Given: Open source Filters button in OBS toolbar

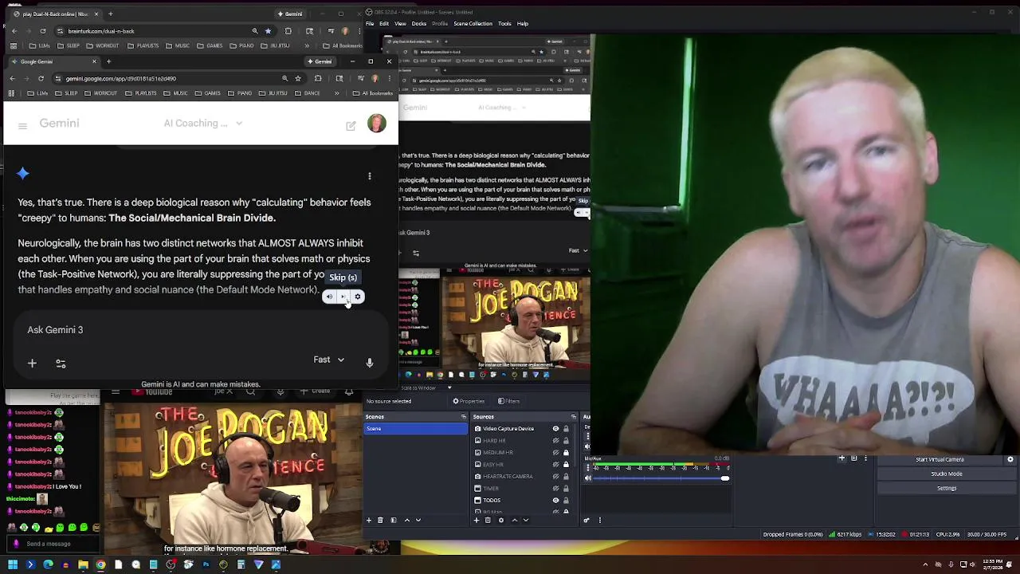Looking at the screenshot, I should tap(509, 401).
